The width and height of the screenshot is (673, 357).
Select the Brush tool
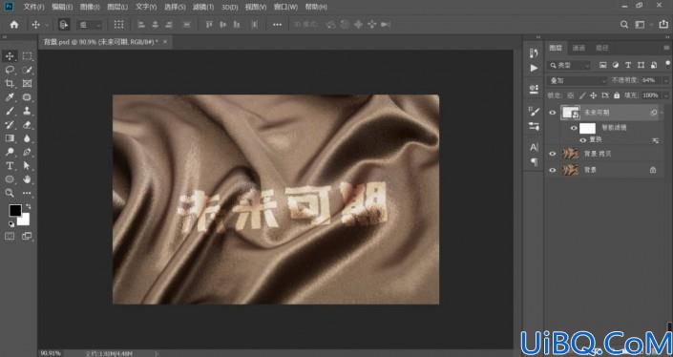click(x=10, y=111)
